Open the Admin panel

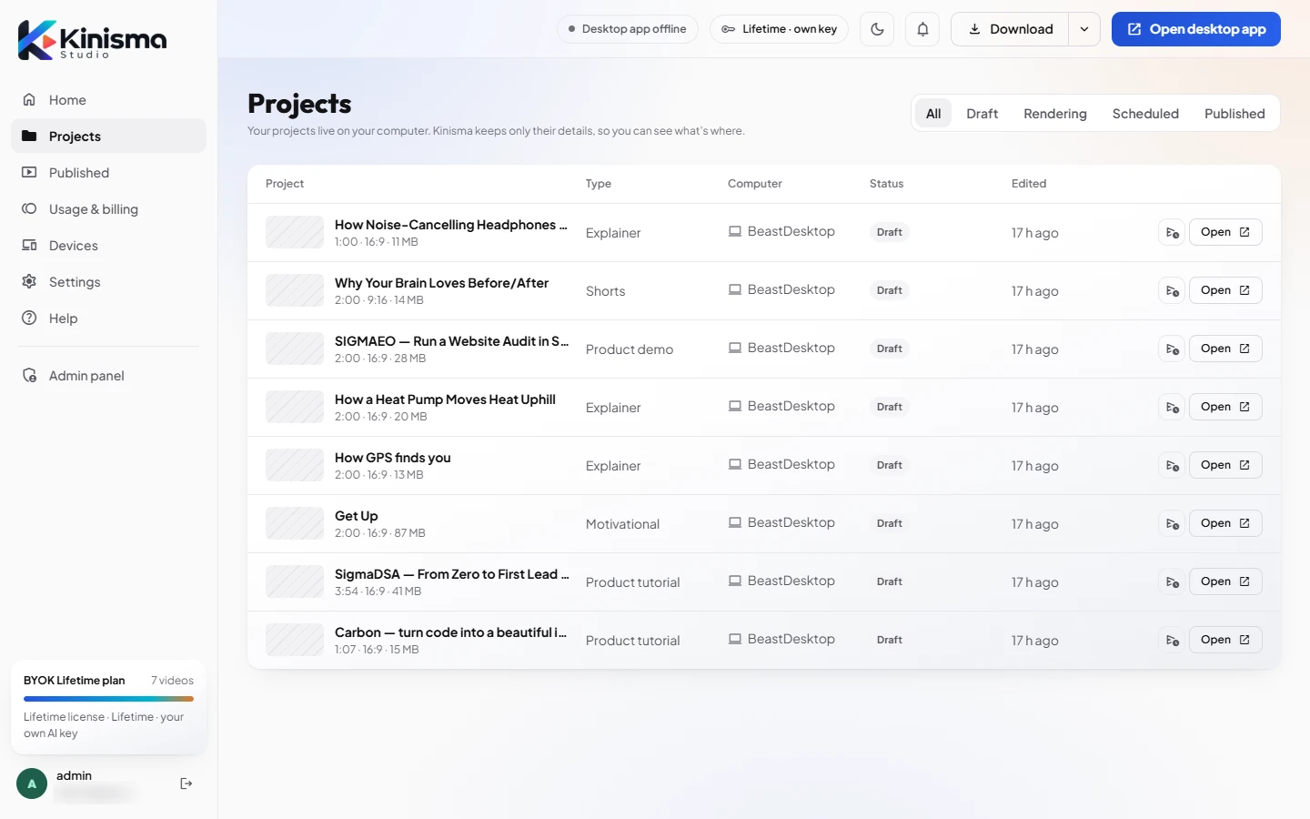[x=108, y=376]
